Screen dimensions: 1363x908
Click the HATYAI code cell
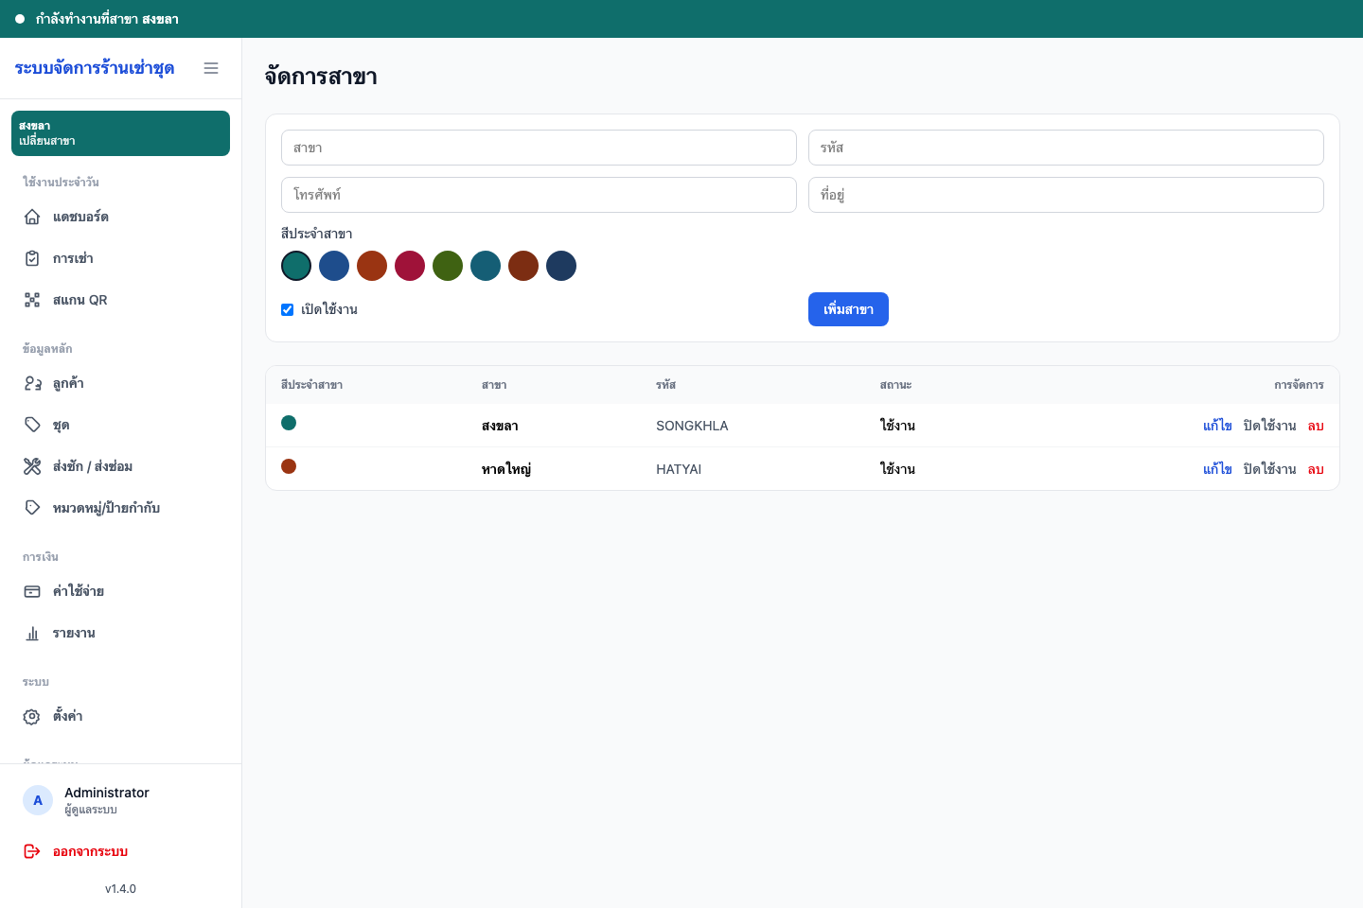click(679, 469)
